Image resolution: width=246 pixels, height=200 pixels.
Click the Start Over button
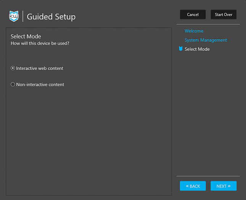coord(223,15)
